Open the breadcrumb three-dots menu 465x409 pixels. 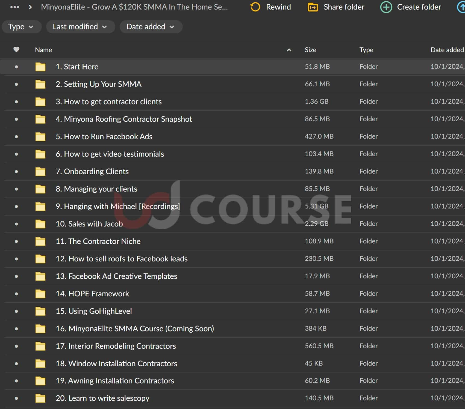[15, 7]
